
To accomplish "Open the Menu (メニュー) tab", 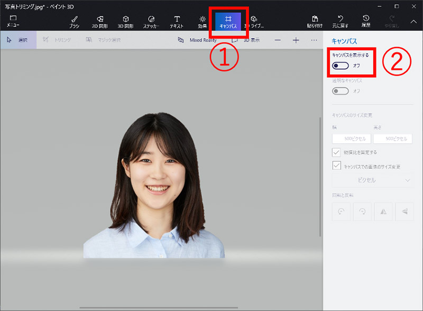I will [x=13, y=21].
